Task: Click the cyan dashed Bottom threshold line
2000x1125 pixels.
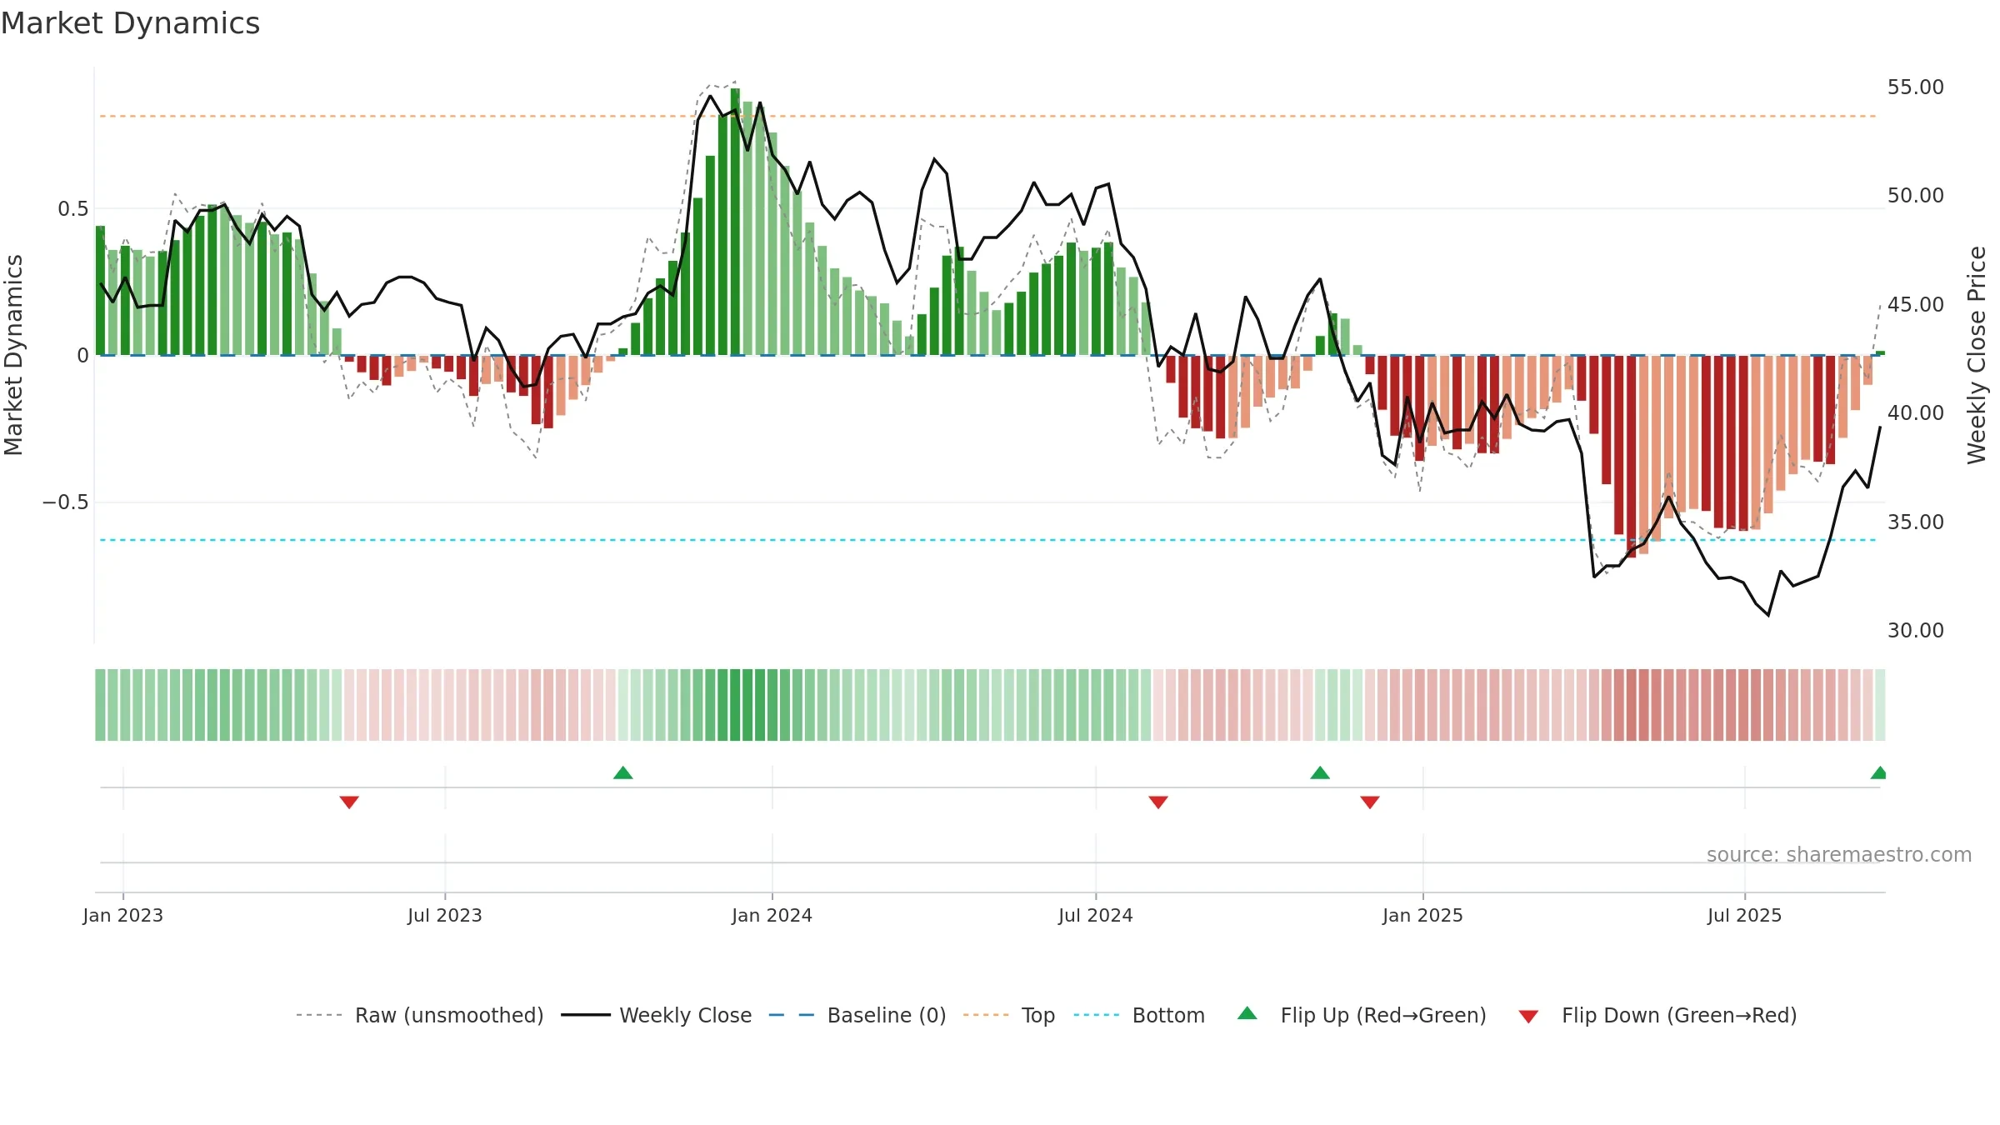Action: point(988,540)
